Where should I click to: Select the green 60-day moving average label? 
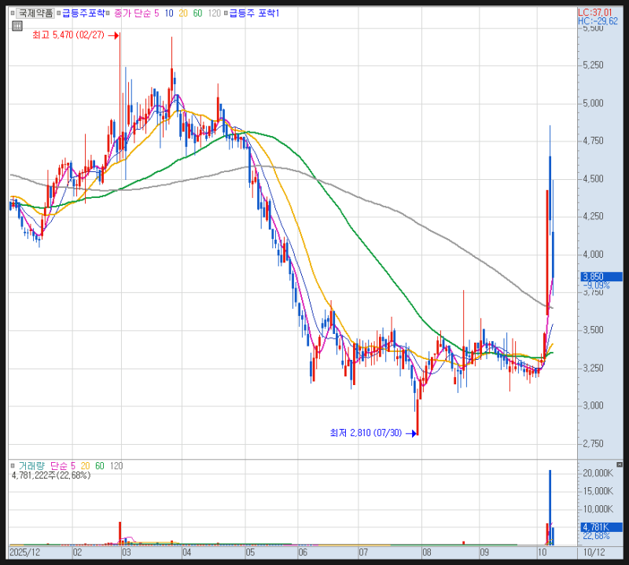[x=197, y=13]
